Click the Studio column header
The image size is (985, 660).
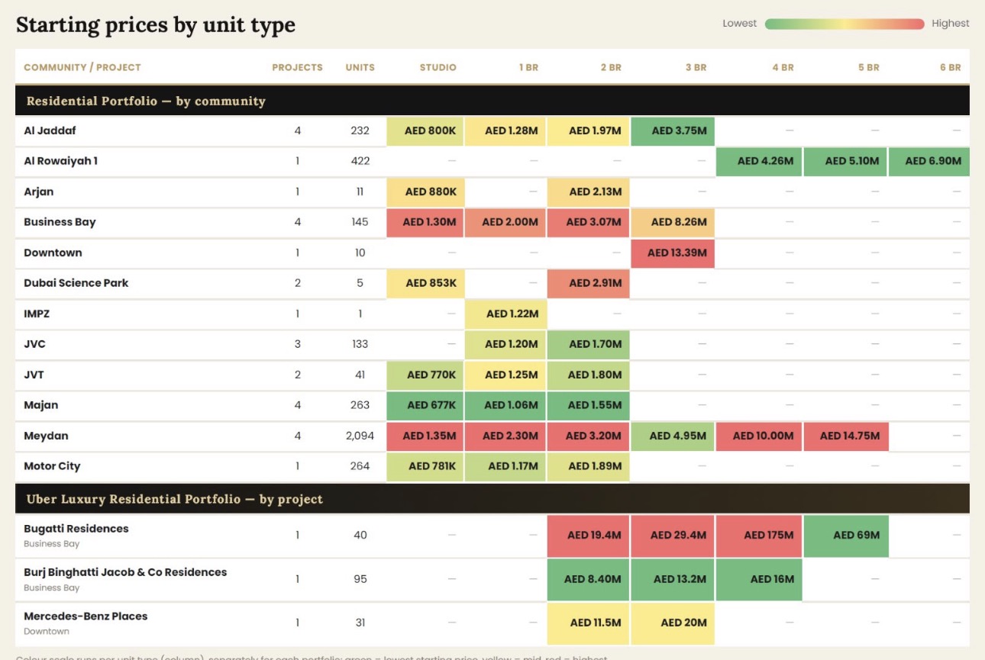point(438,67)
